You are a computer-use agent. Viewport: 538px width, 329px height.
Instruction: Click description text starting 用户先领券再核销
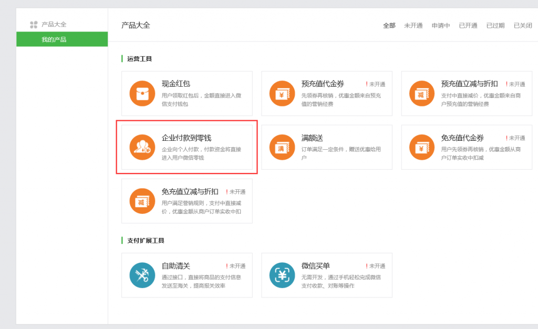coord(481,153)
